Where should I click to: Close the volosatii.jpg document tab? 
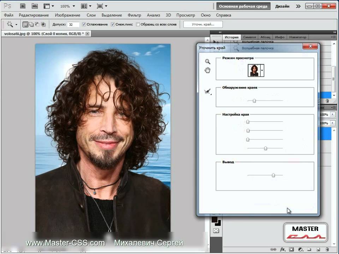(87, 34)
